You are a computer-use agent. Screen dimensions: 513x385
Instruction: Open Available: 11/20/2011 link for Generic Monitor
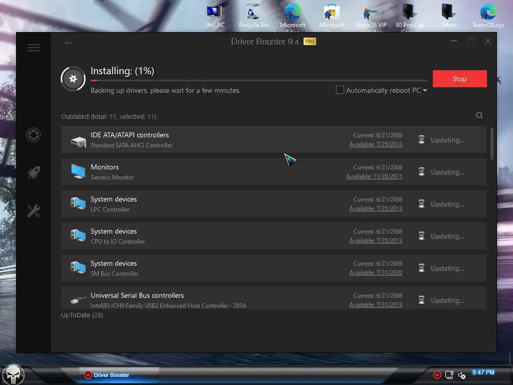click(374, 176)
